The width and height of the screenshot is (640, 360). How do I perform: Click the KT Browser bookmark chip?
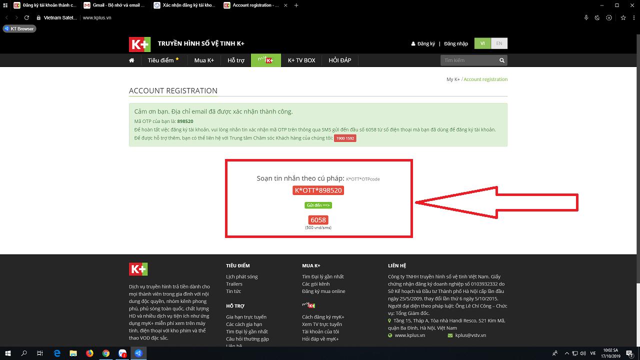(x=19, y=29)
